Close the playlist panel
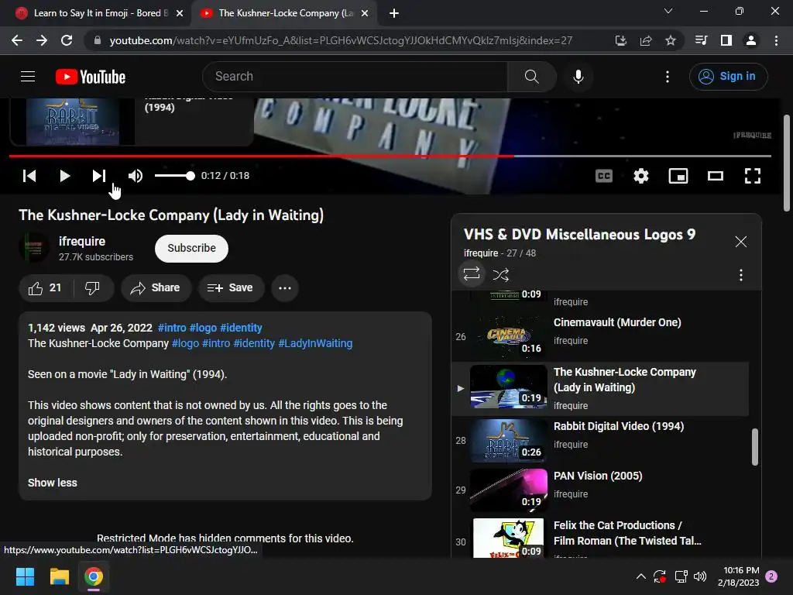This screenshot has width=793, height=595. click(741, 242)
